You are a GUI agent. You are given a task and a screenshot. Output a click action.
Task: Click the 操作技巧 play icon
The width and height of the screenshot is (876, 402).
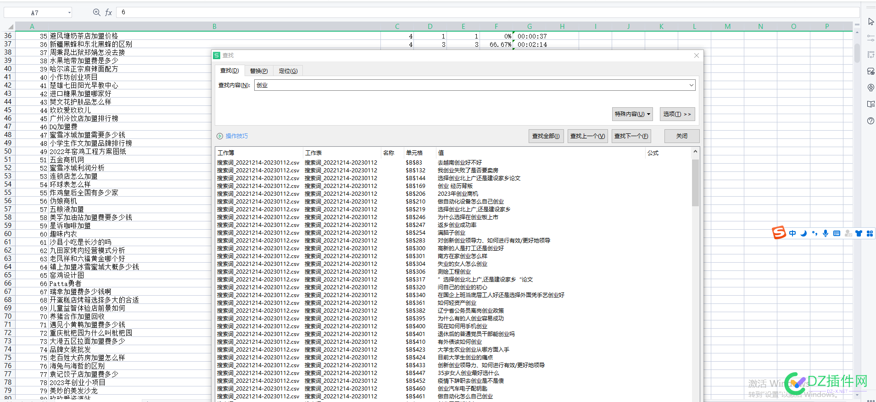coord(220,136)
